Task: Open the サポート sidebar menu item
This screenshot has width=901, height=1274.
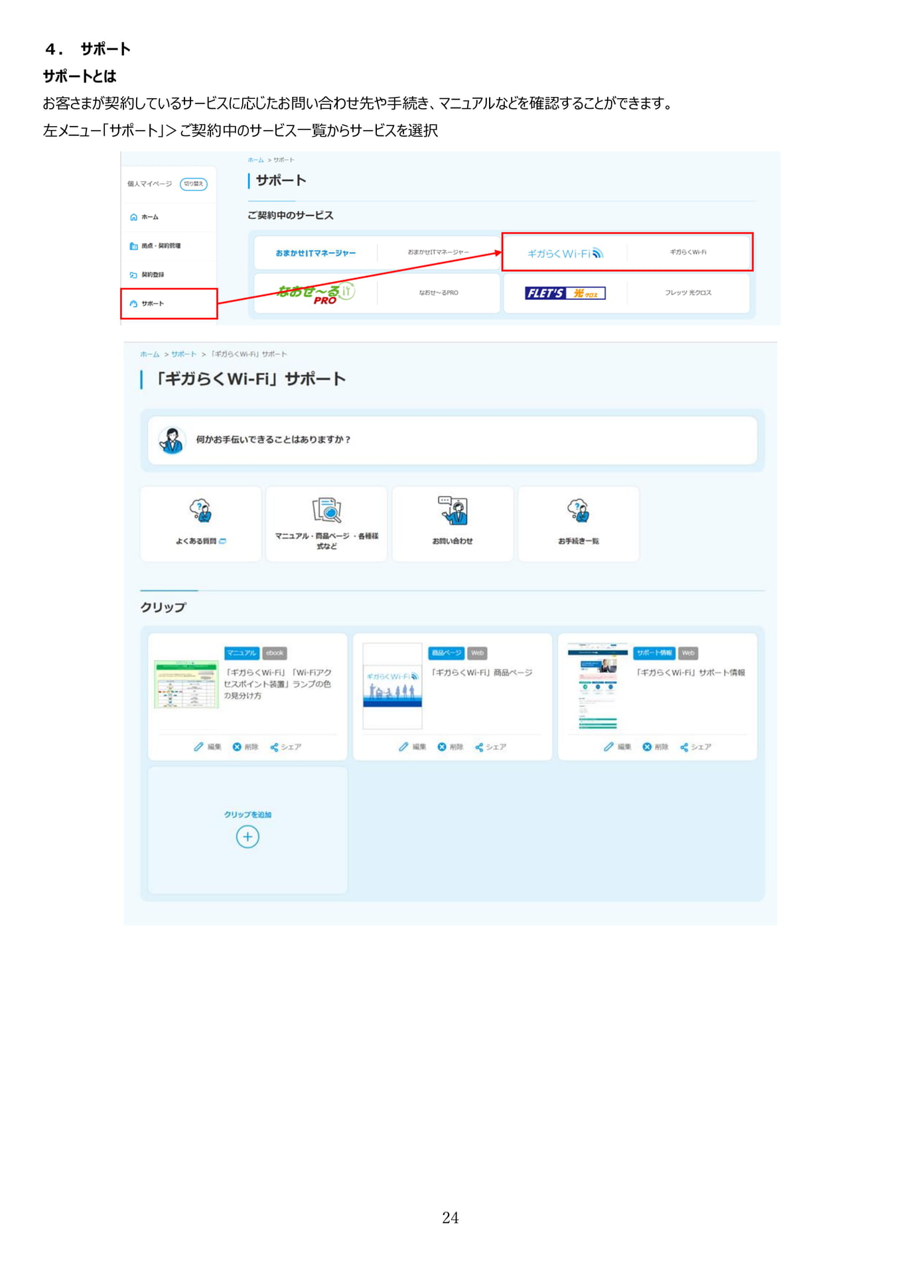Action: pyautogui.click(x=169, y=304)
